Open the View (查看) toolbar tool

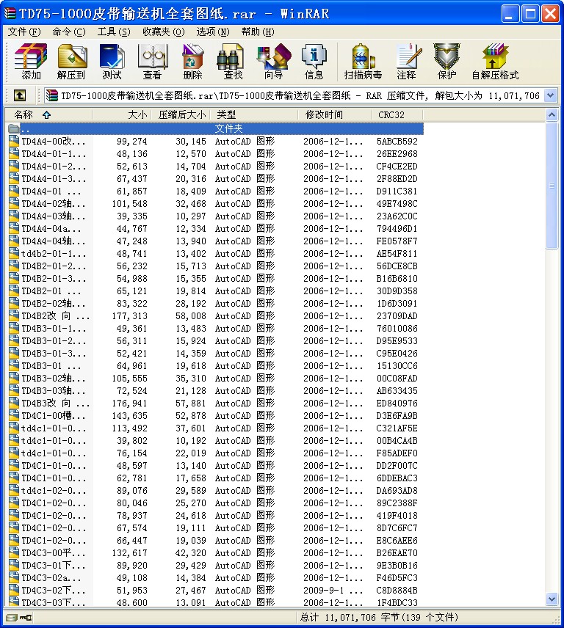[152, 61]
